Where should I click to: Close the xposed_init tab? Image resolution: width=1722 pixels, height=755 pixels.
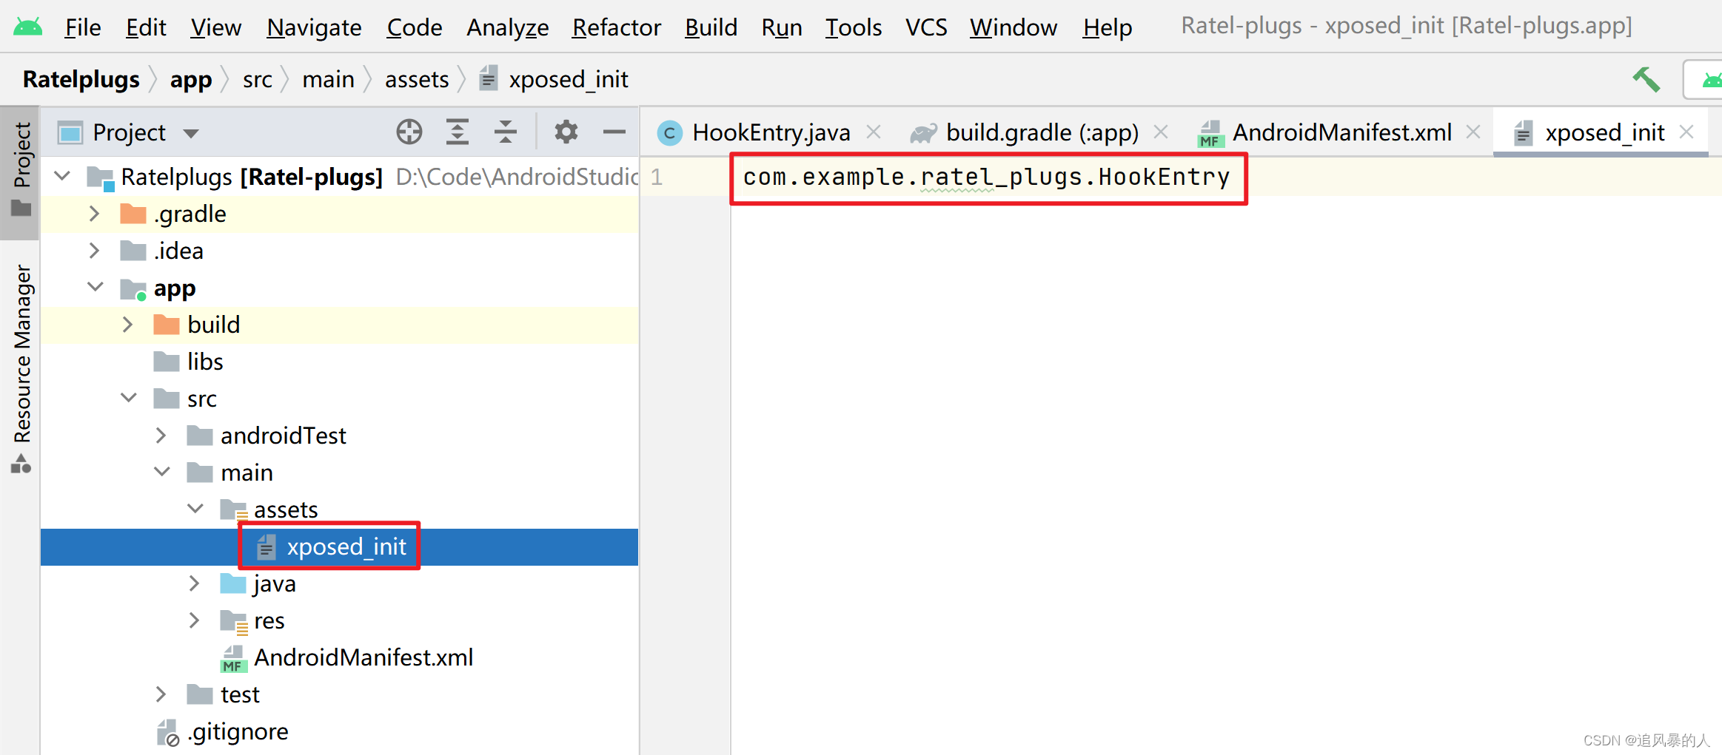[x=1686, y=132]
